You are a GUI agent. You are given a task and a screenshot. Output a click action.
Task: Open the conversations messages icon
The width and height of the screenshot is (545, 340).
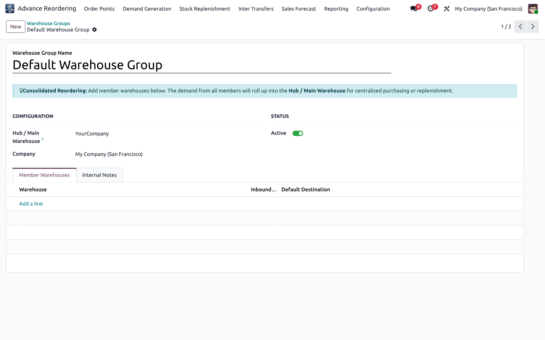(x=414, y=9)
